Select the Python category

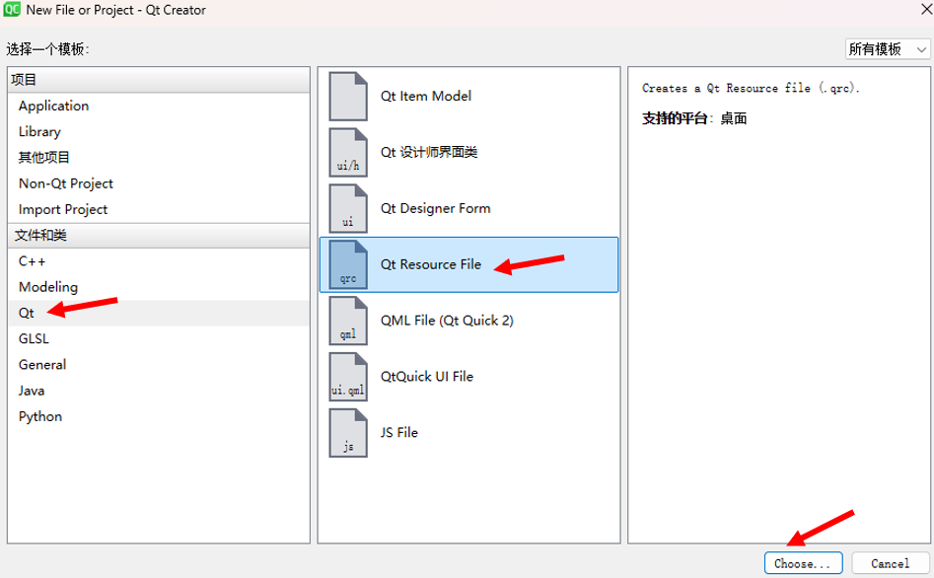tap(159, 416)
